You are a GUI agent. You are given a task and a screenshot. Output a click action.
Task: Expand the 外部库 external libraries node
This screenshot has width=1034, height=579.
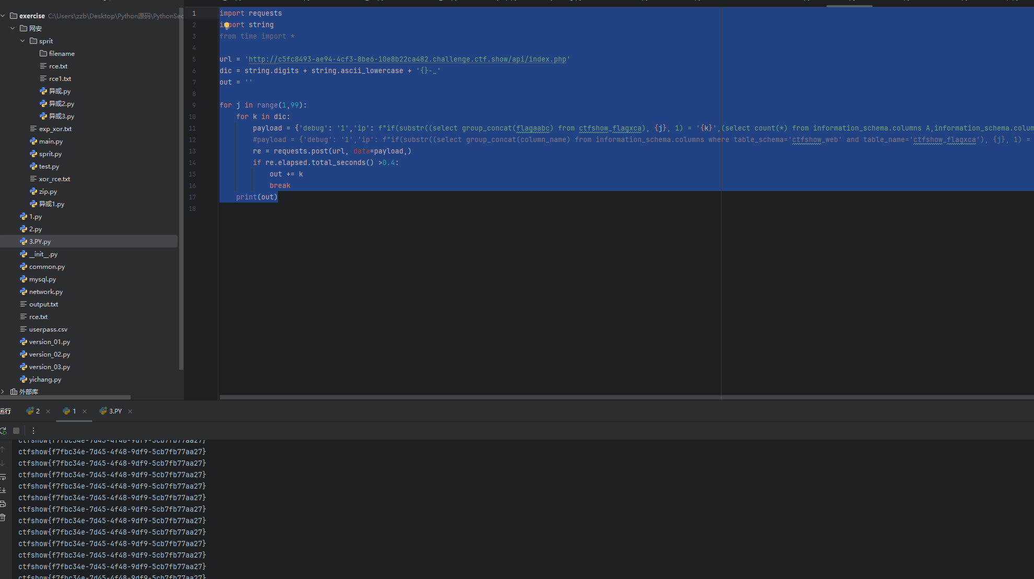(3, 392)
